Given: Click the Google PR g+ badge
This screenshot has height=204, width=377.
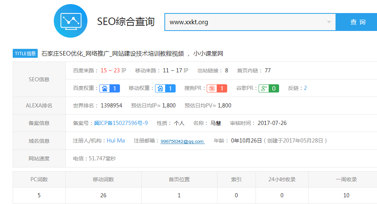Looking at the screenshot, I should pos(269,88).
